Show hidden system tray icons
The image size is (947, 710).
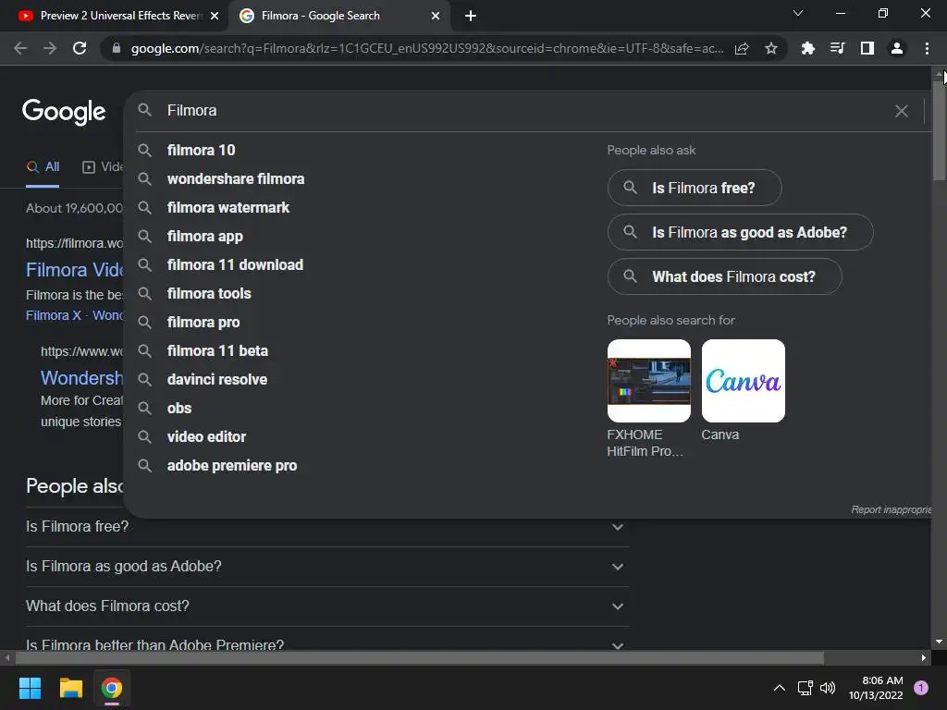(x=780, y=688)
